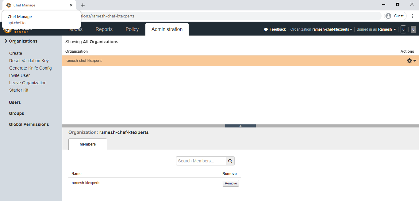Click the Search Members input field
Image resolution: width=419 pixels, height=201 pixels.
tap(201, 161)
